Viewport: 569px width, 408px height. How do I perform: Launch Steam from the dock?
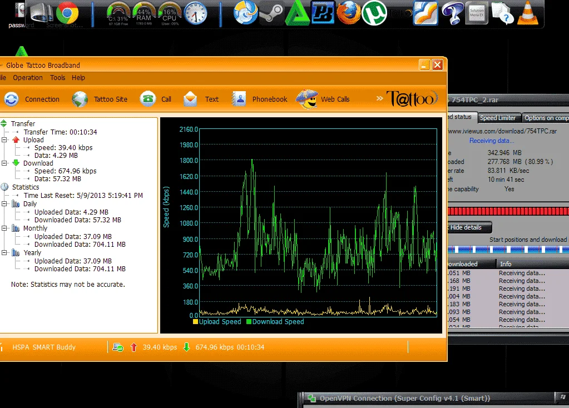coord(271,13)
